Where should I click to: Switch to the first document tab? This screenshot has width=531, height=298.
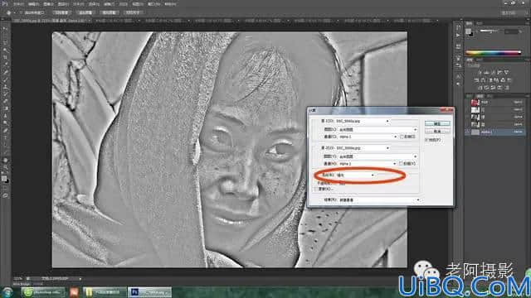51,21
